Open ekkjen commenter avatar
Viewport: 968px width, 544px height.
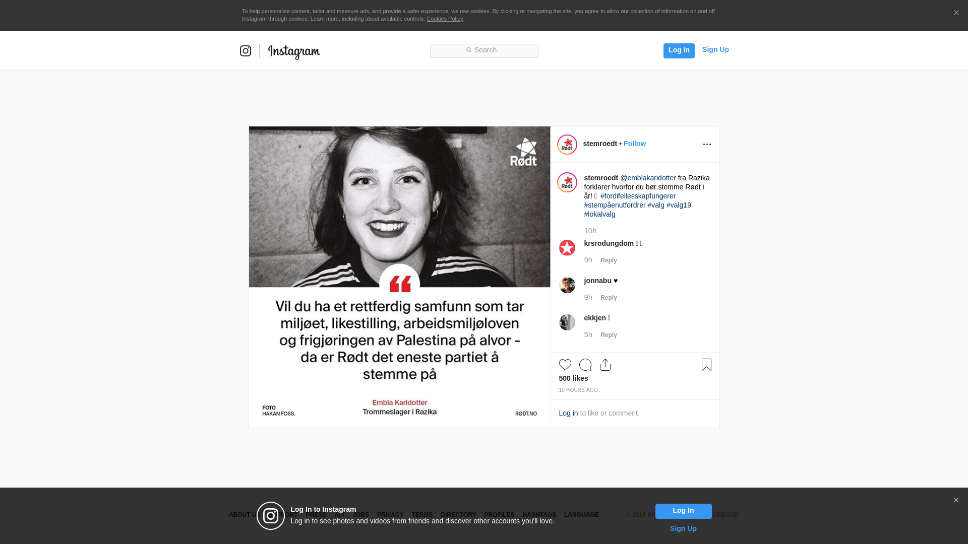point(567,322)
